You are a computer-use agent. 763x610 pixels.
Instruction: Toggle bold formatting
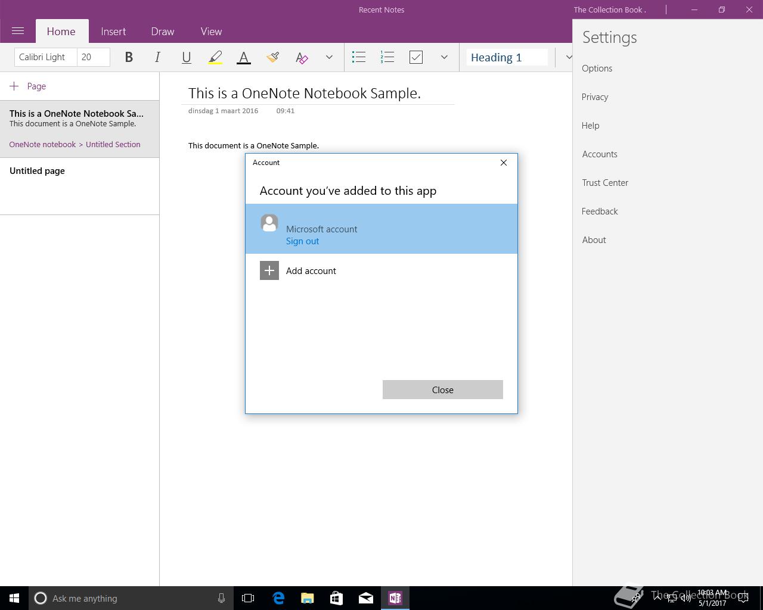click(129, 57)
